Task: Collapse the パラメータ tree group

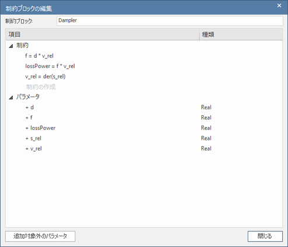Action: coord(11,97)
